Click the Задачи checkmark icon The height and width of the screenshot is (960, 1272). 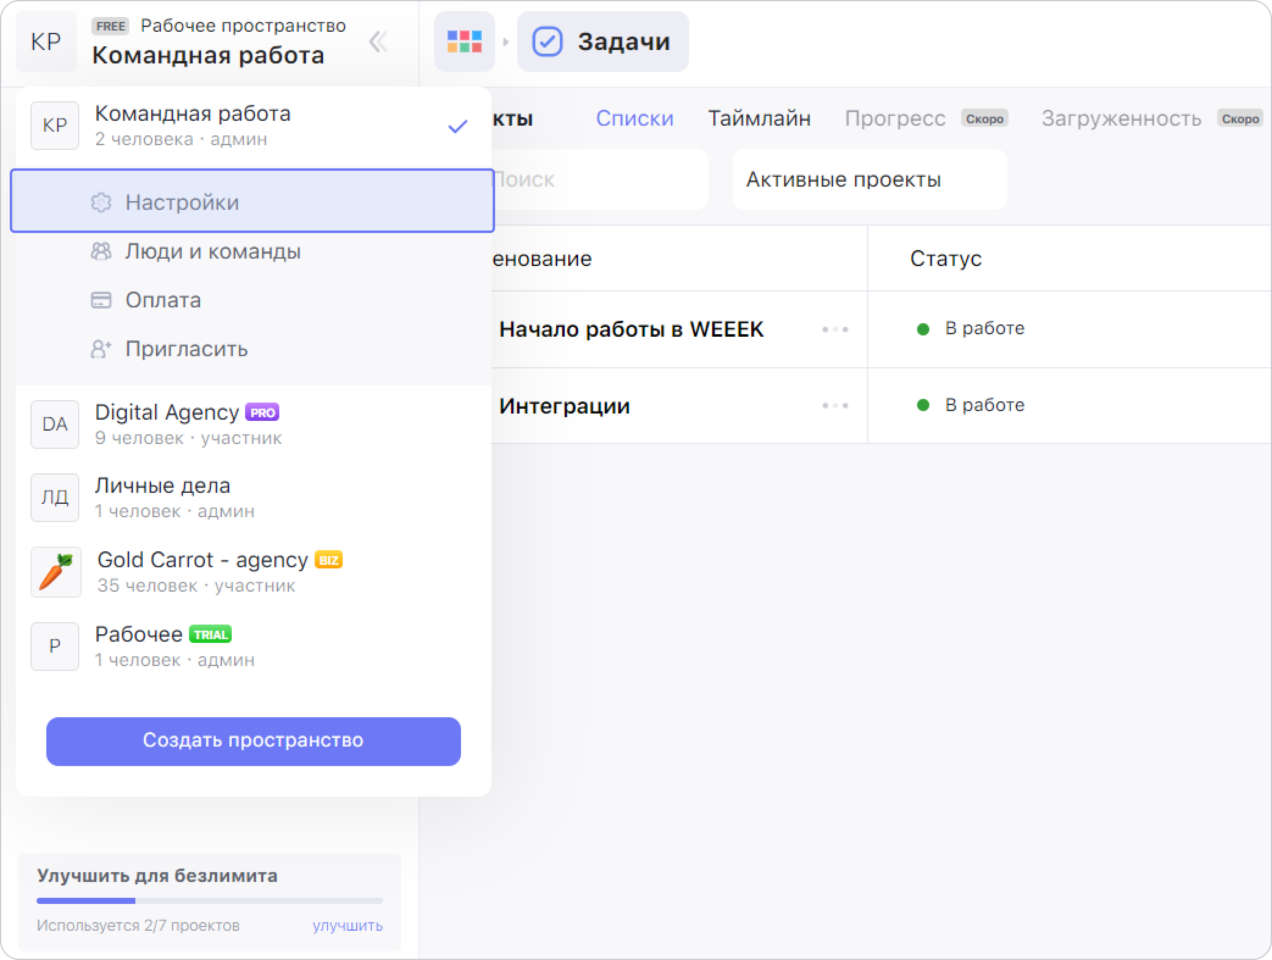pos(546,41)
